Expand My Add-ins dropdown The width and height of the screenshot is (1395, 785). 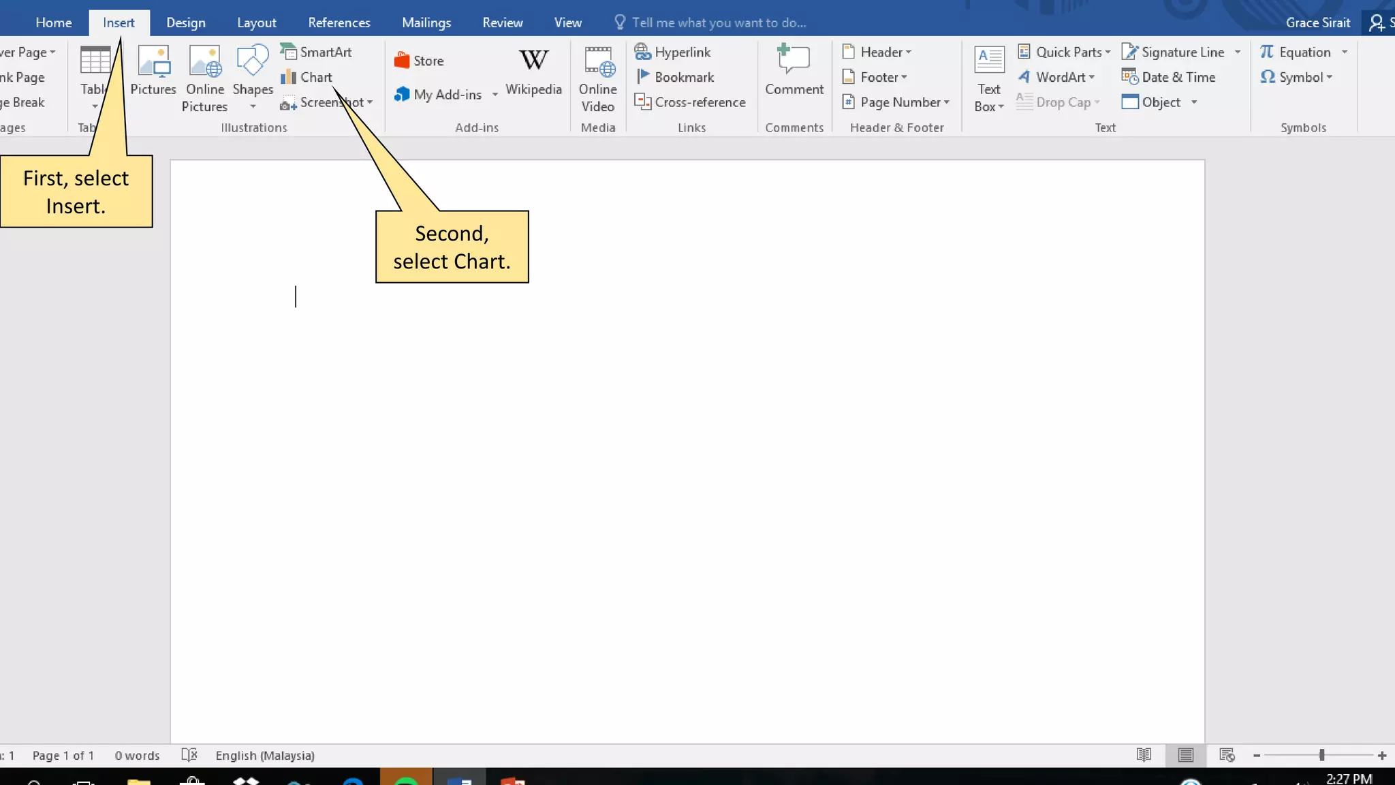[x=495, y=94]
